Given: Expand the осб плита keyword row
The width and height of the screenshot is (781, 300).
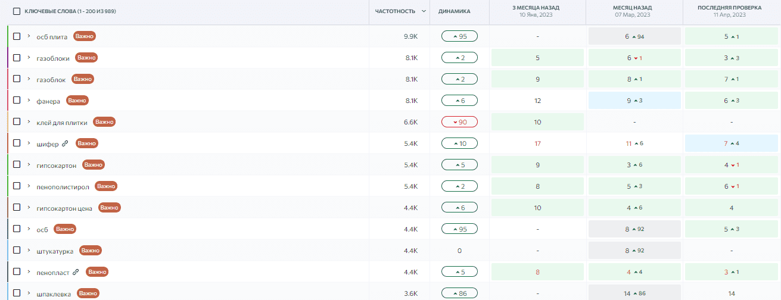Looking at the screenshot, I should 29,36.
